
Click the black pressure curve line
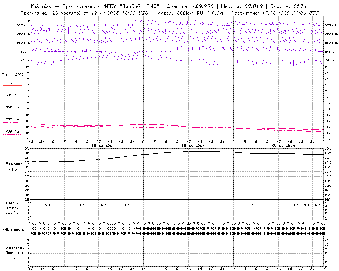tap(177, 152)
